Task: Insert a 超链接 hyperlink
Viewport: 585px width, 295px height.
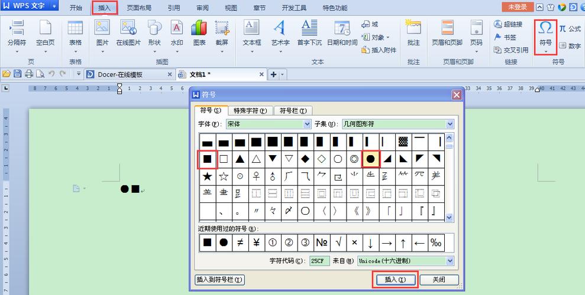Action: [508, 25]
